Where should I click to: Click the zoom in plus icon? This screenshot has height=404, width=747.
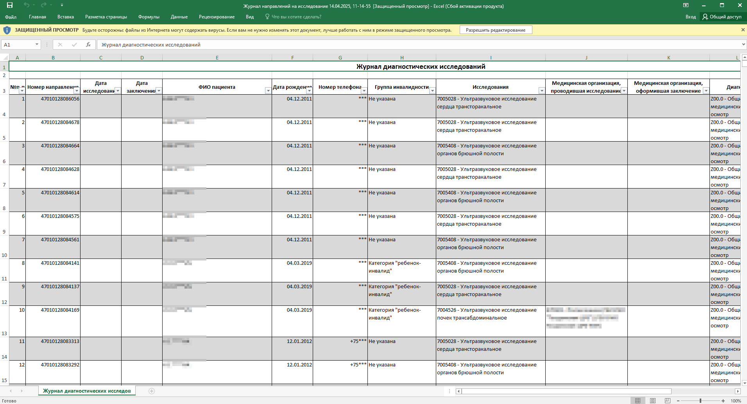[723, 401]
